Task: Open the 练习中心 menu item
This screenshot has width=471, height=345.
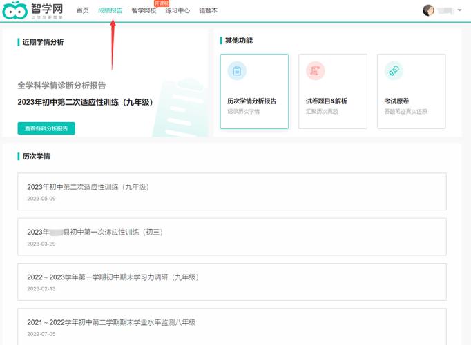Action: pos(177,11)
